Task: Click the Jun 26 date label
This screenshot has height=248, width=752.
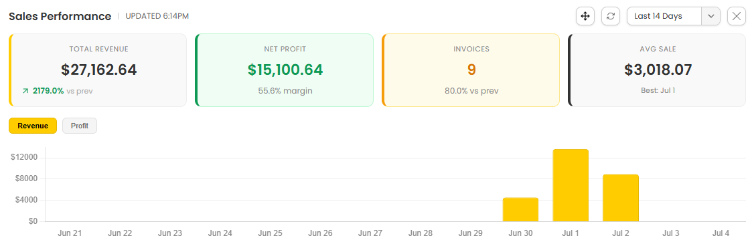Action: click(320, 234)
